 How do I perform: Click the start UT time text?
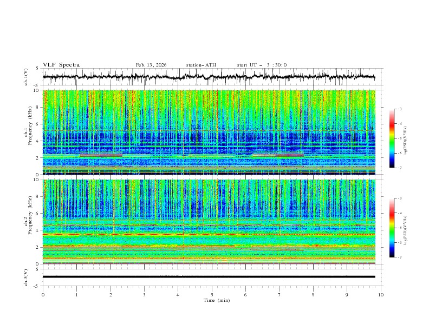(x=262, y=65)
